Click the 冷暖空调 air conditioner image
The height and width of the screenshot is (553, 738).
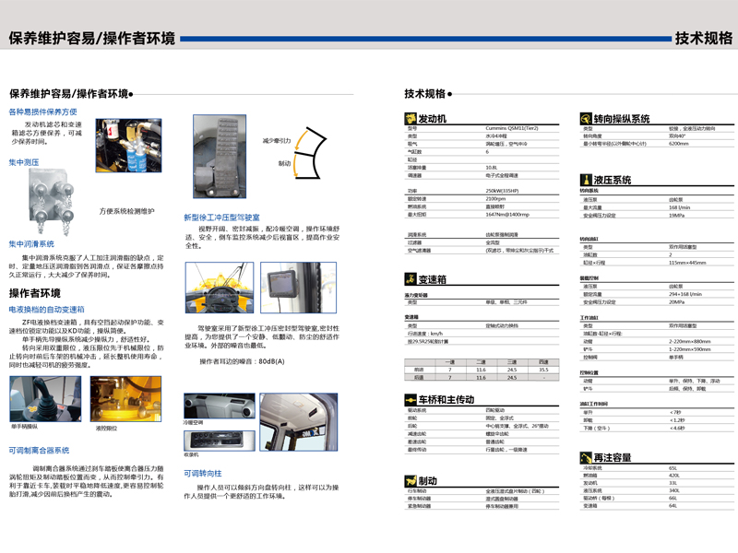(217, 405)
